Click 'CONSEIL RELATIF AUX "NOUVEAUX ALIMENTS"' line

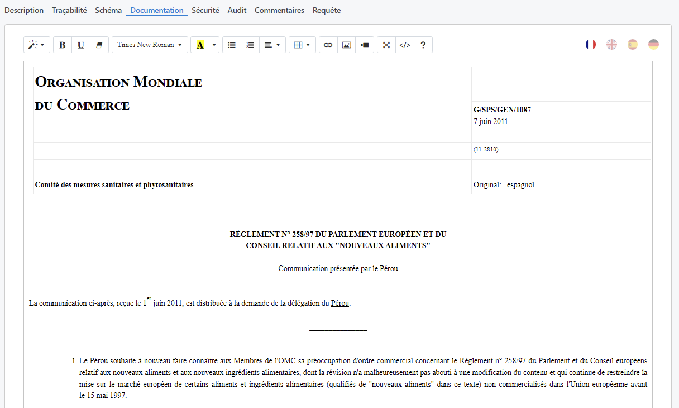[338, 246]
